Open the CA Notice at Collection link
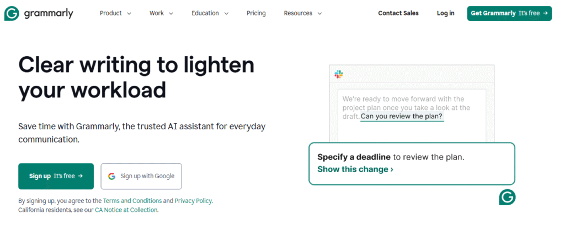 click(x=126, y=210)
